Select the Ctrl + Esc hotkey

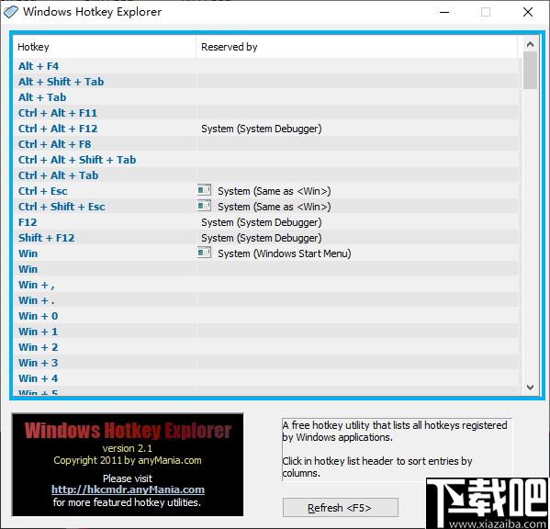pyautogui.click(x=43, y=191)
